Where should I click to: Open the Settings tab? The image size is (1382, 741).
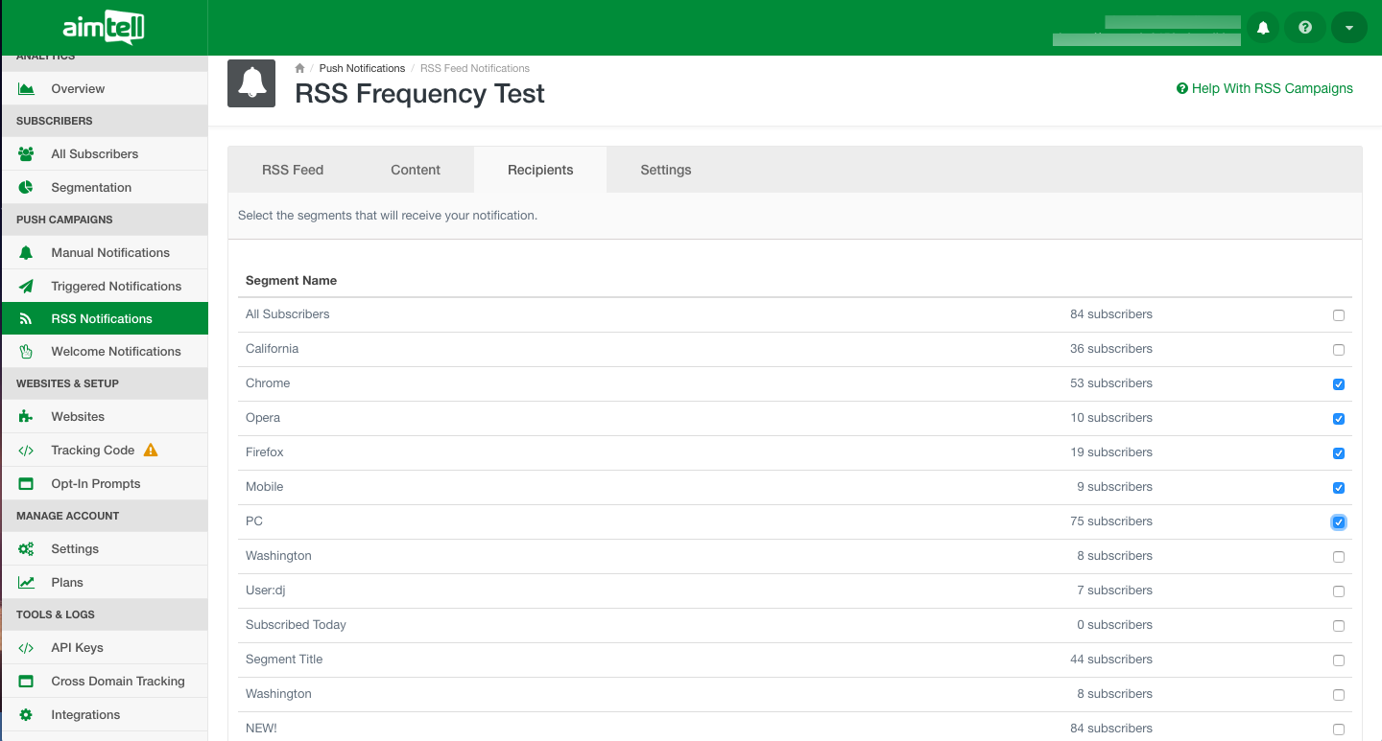tap(665, 170)
